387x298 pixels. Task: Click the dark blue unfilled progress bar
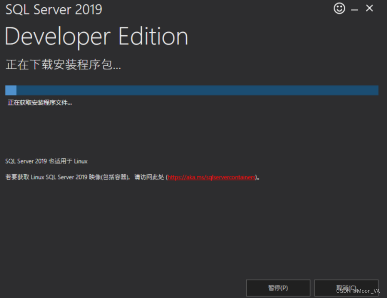coord(198,90)
